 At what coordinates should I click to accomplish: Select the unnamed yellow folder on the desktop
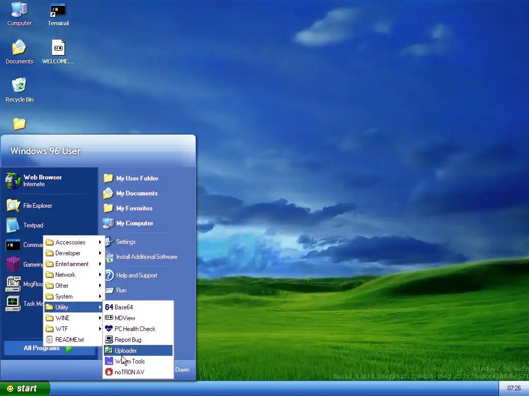[x=19, y=124]
